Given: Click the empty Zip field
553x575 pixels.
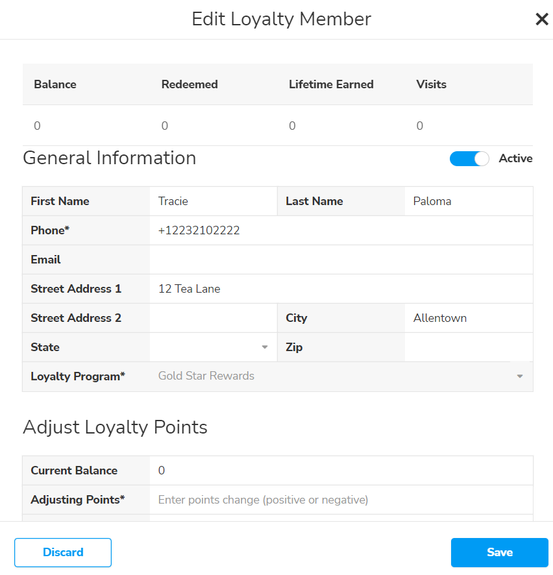Looking at the screenshot, I should coord(468,347).
